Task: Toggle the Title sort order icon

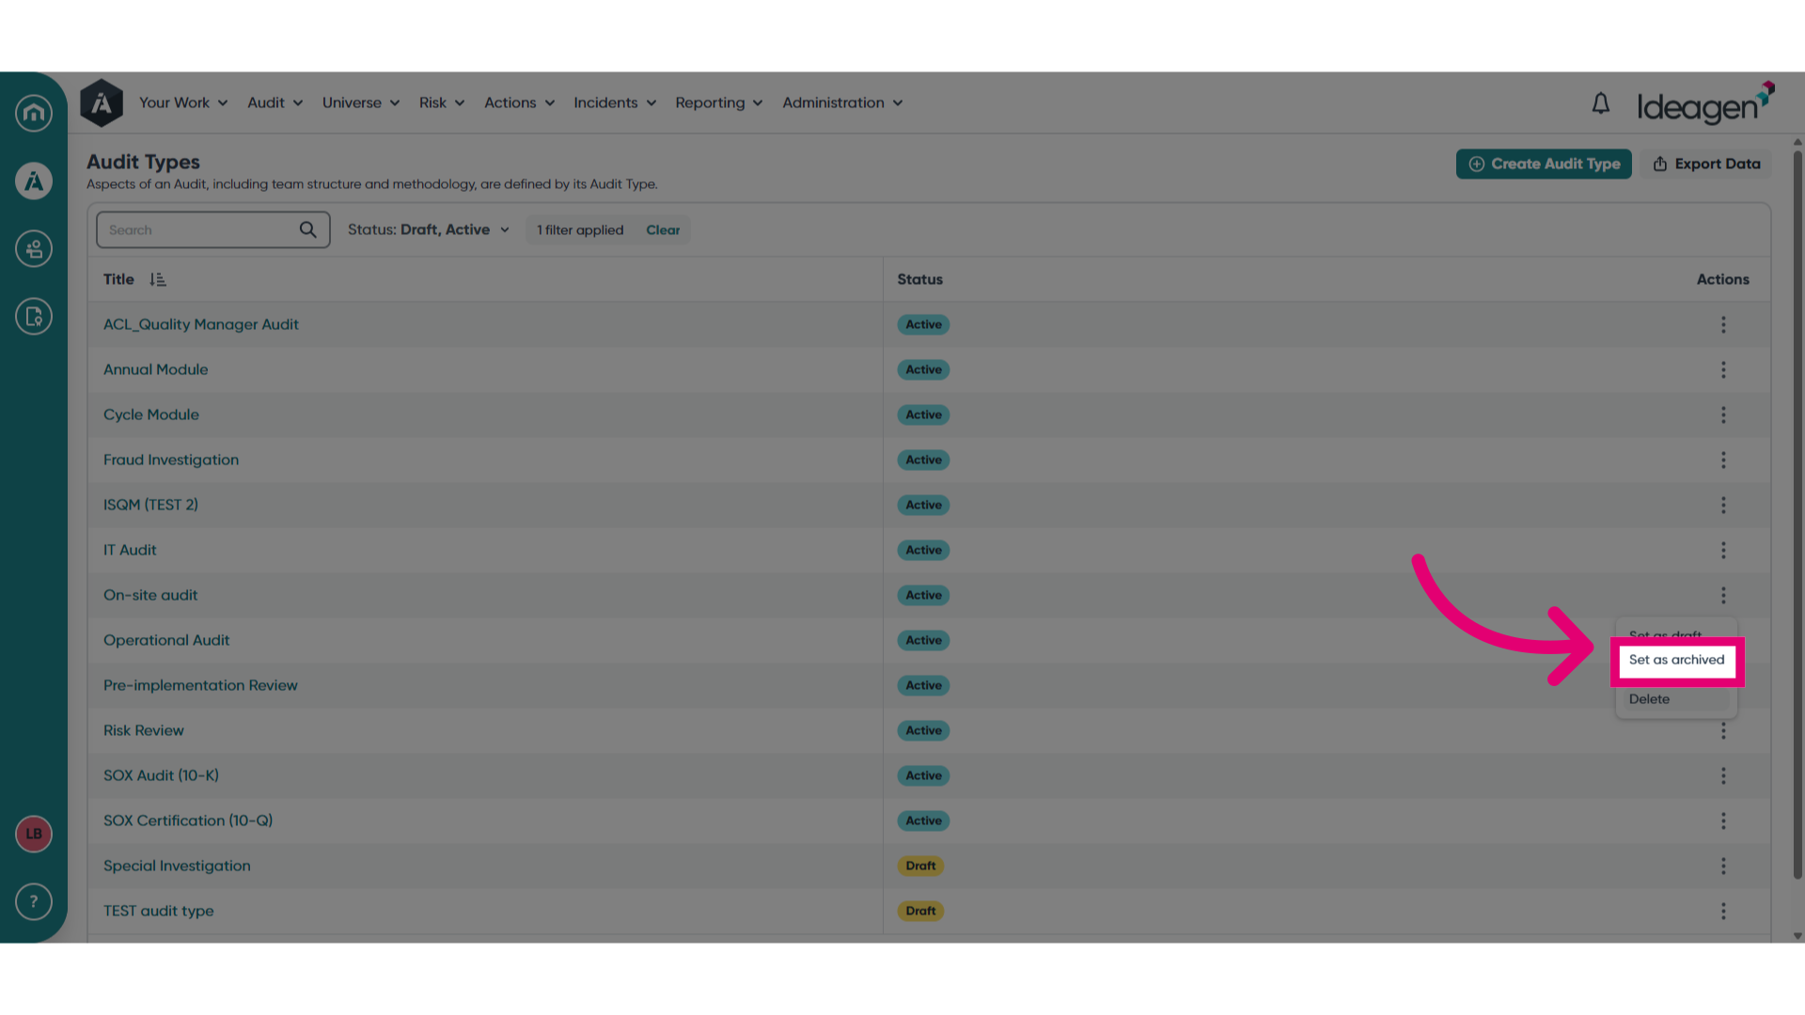Action: click(157, 279)
